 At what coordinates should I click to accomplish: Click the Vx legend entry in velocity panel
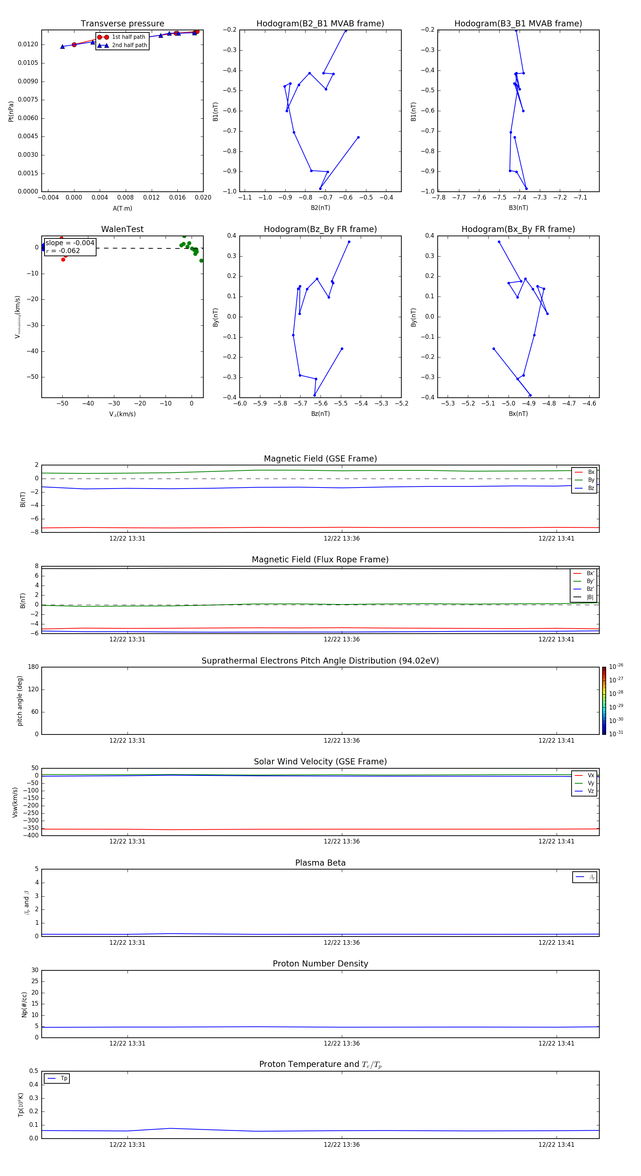(x=584, y=775)
